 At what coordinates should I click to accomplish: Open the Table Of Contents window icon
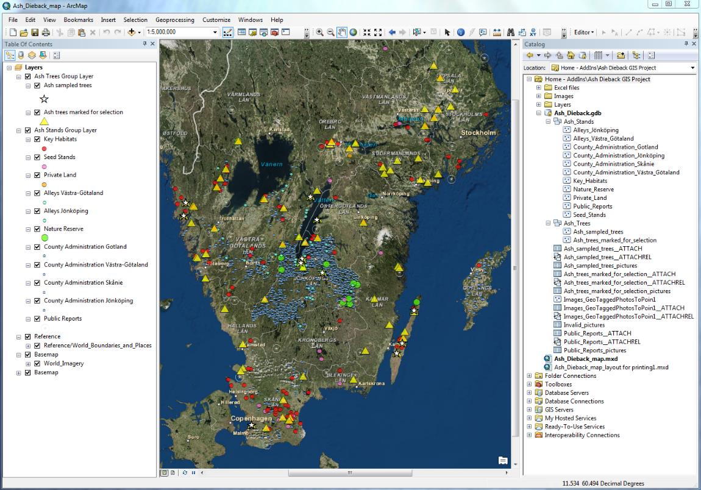pos(241,32)
